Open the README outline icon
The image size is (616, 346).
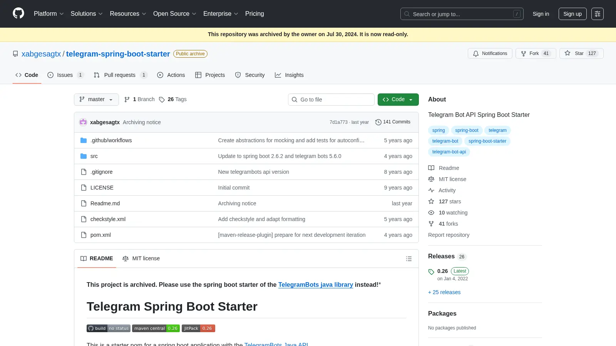[x=409, y=259]
